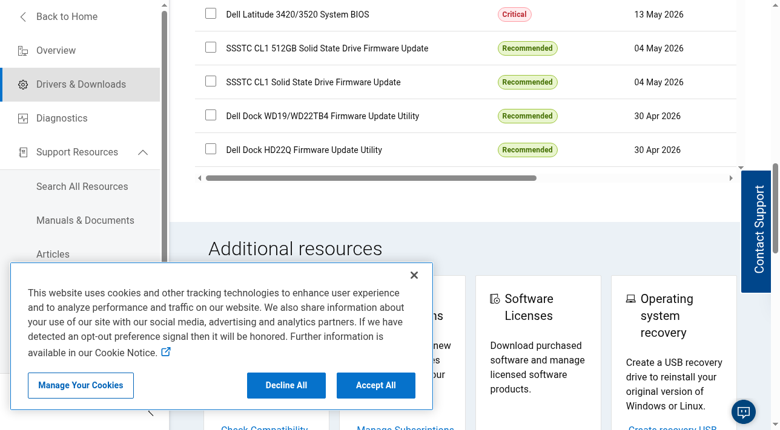This screenshot has height=430, width=780.
Task: Click the horizontal table scrollbar thumb
Action: (x=371, y=178)
